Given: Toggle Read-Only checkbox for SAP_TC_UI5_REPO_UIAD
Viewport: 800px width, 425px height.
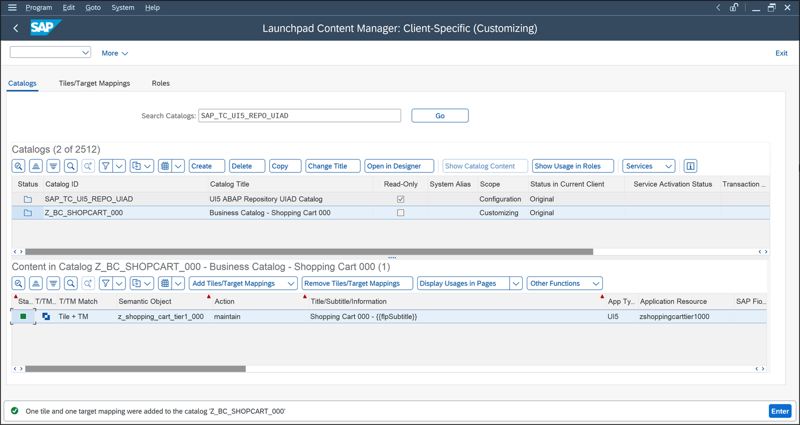Looking at the screenshot, I should tap(401, 199).
